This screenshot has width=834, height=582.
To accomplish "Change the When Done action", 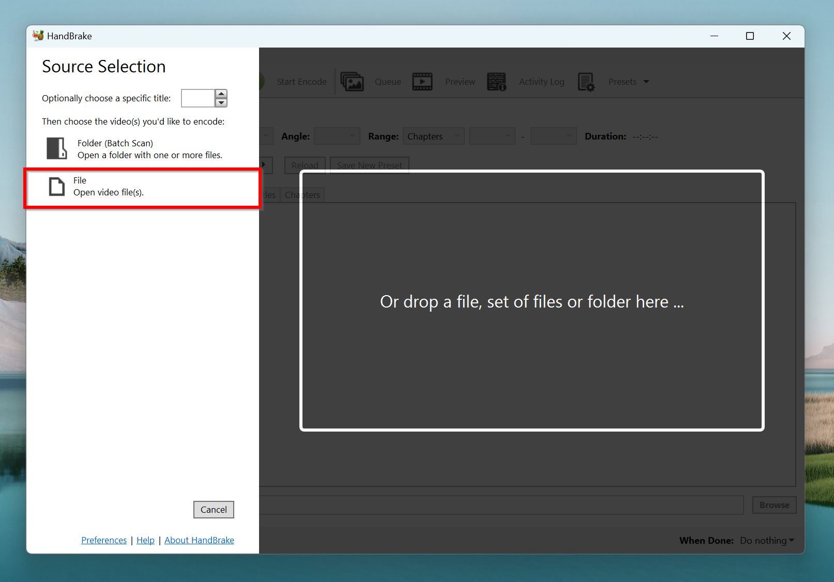I will tap(766, 540).
